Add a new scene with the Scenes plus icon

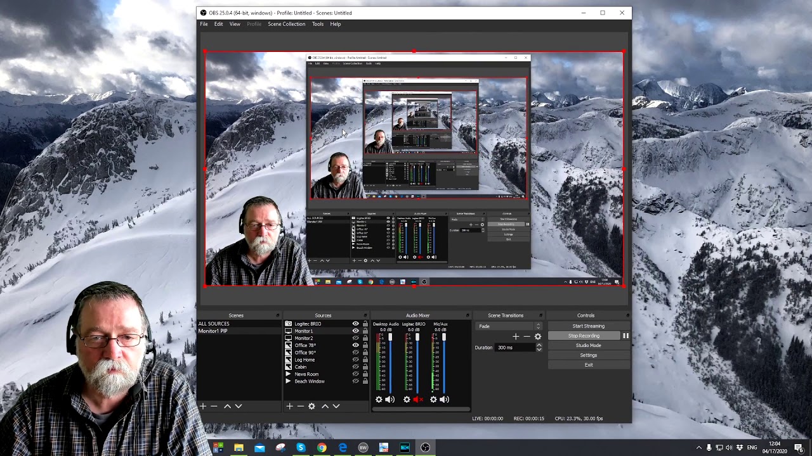pos(203,406)
